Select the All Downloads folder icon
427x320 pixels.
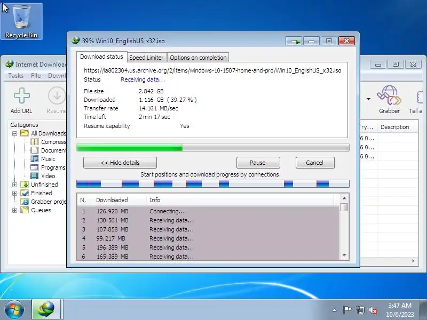point(25,133)
